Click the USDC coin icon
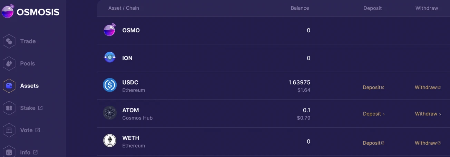Viewport: 450px width, 157px height. point(110,85)
